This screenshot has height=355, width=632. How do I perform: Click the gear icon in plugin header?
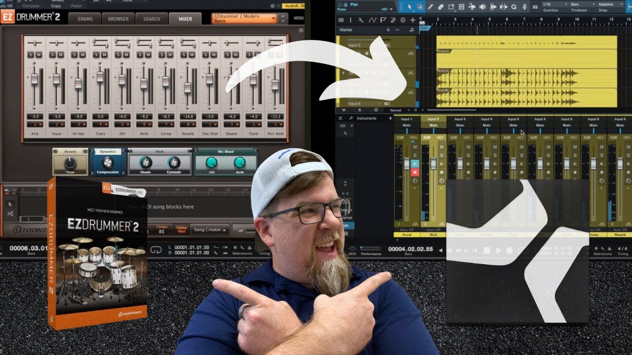[272, 6]
